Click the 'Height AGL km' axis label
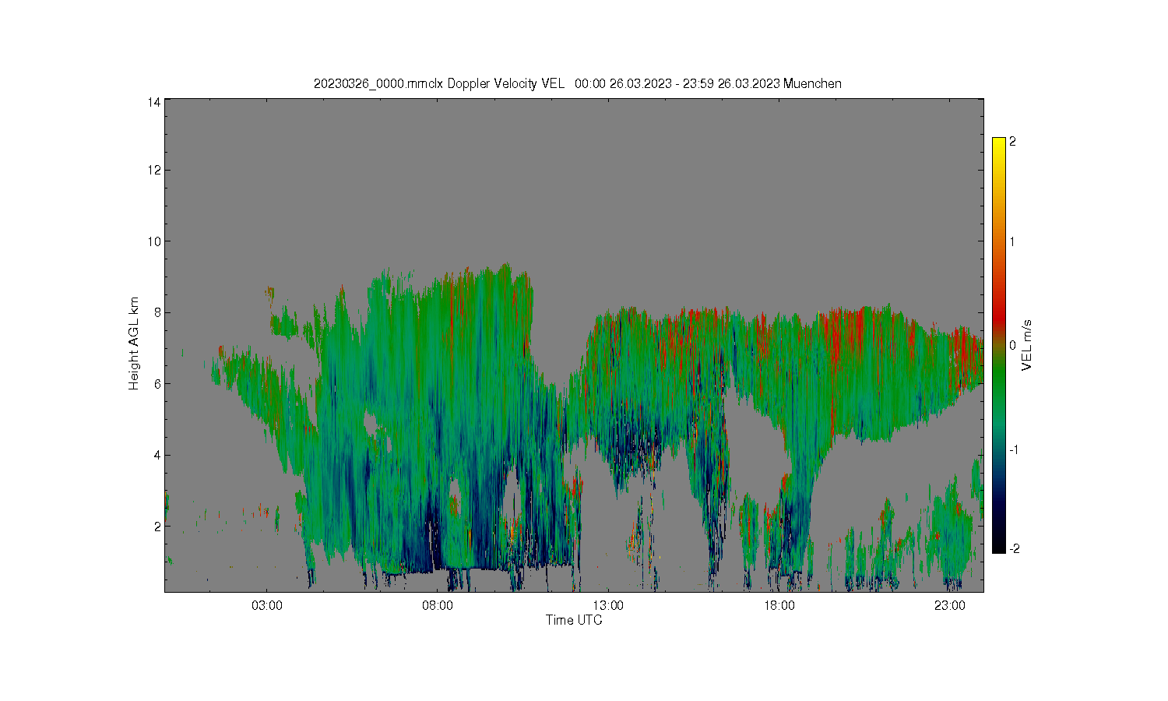Screen dimensions: 1168x701 point(134,343)
